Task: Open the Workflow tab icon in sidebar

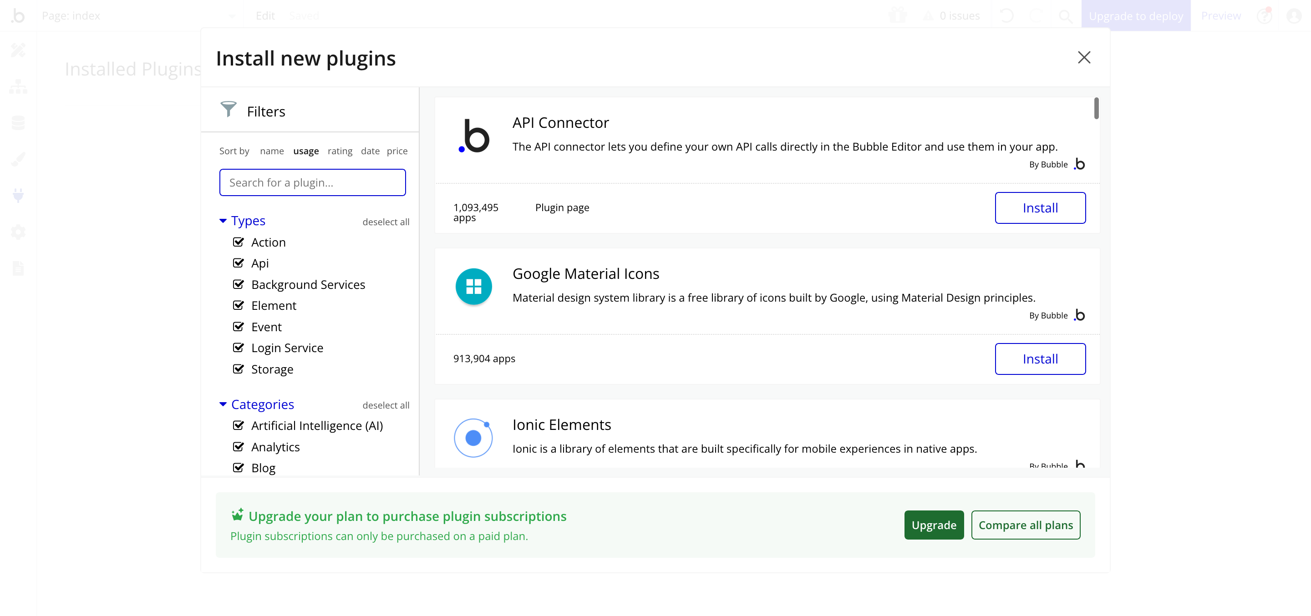Action: [18, 86]
